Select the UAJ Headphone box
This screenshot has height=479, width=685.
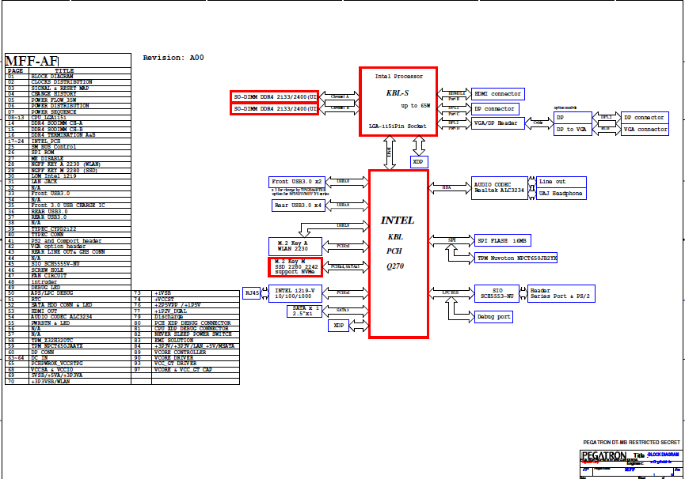click(561, 194)
